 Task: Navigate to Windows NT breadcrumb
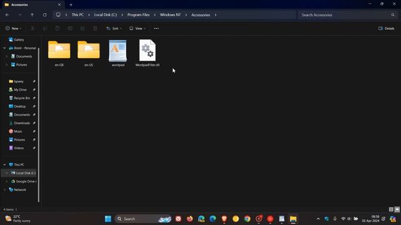(x=170, y=15)
